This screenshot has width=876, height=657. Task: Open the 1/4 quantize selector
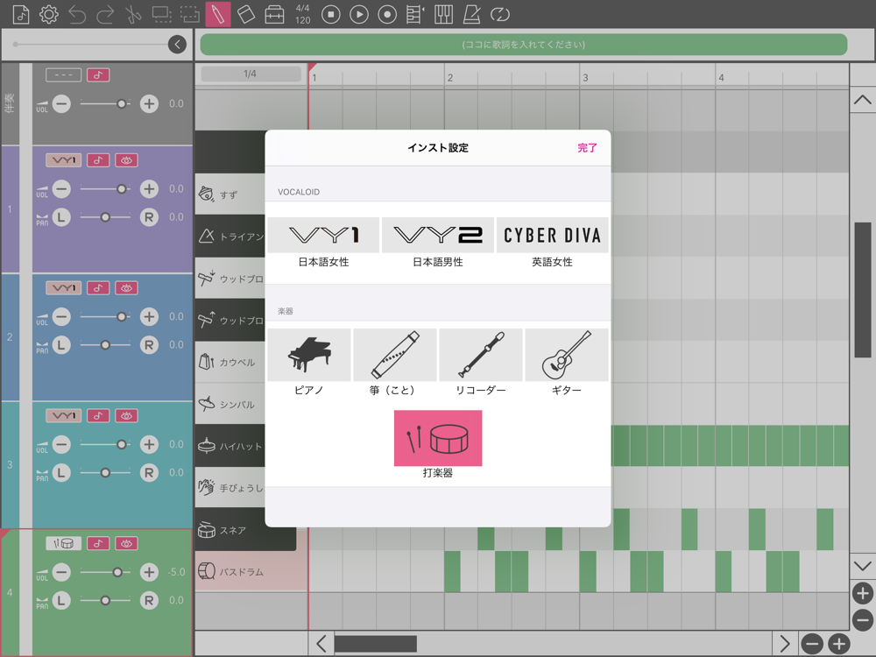[x=251, y=74]
